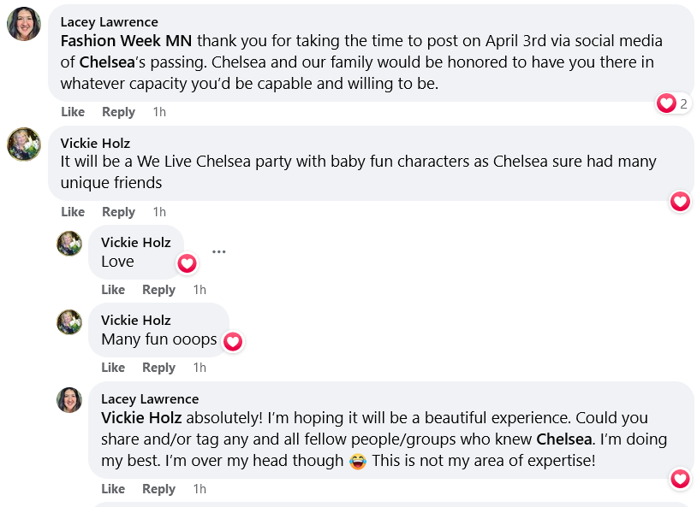Like Lacey's "absolutely!" reply to Vickie
Viewport: 697px width, 507px height.
113,489
